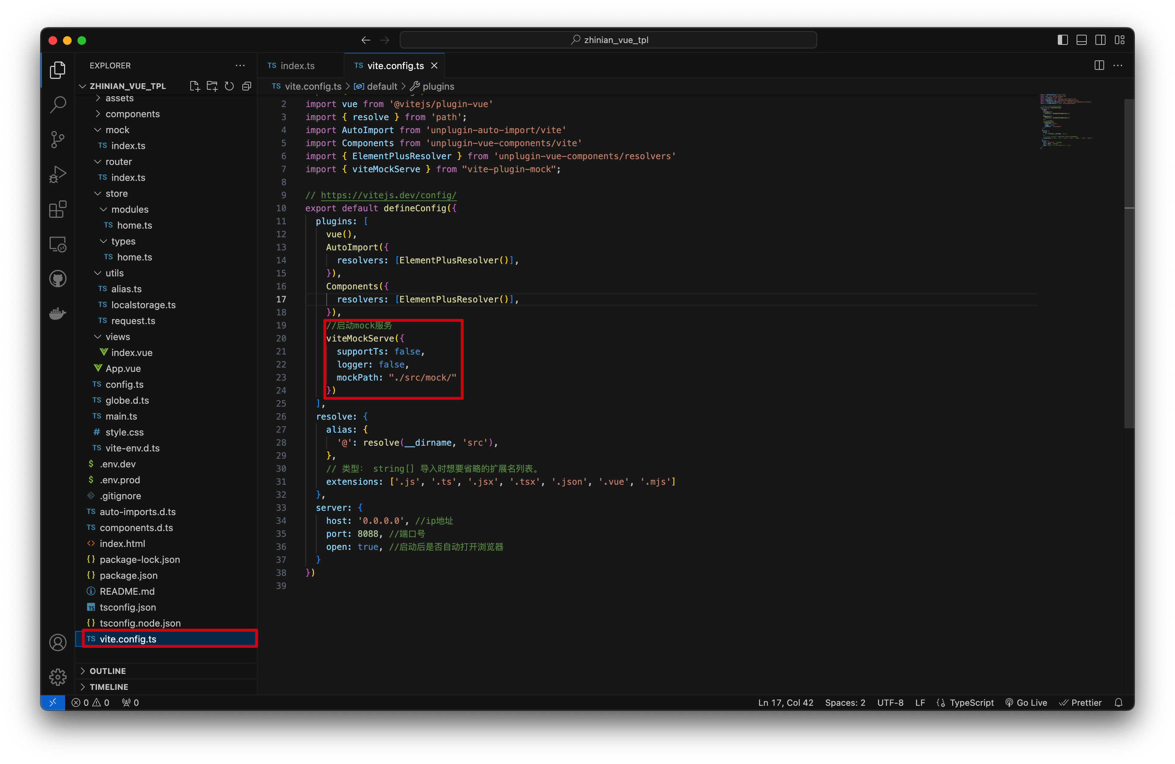The width and height of the screenshot is (1175, 764).
Task: Click New File icon in explorer header
Action: [195, 86]
